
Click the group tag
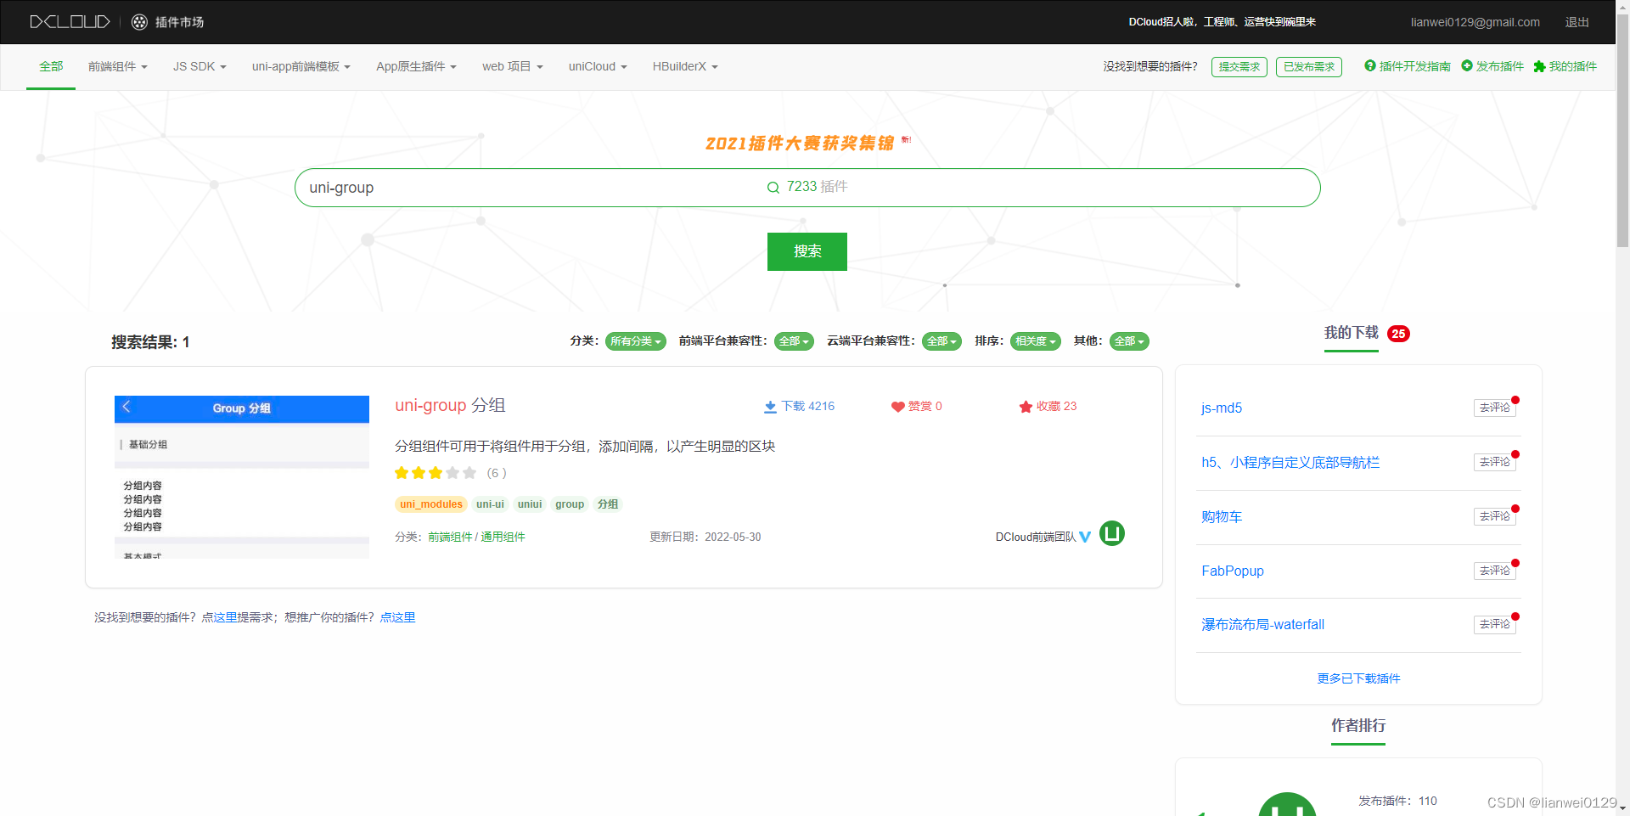(x=570, y=504)
